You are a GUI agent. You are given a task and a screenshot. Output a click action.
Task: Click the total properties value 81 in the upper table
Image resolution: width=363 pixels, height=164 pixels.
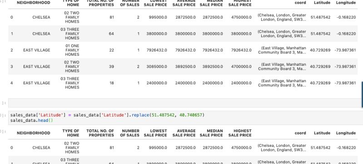112,17
